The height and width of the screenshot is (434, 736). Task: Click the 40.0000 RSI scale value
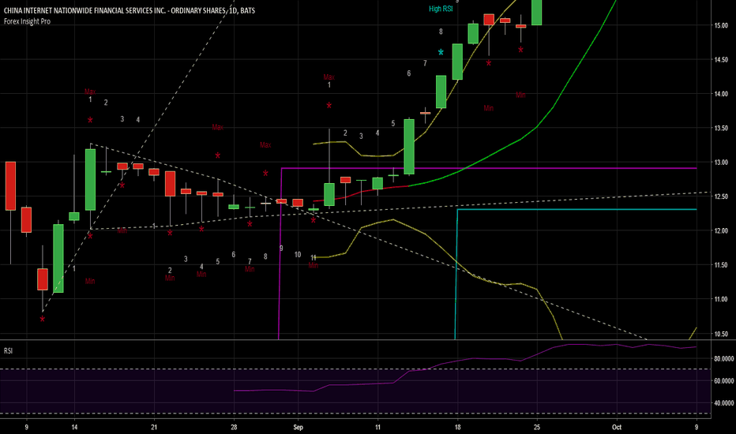click(x=724, y=403)
